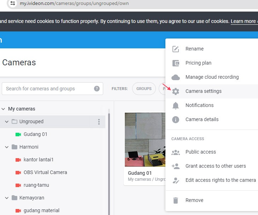Click the Grant access add-user icon
This screenshot has width=258, height=215.
(176, 166)
